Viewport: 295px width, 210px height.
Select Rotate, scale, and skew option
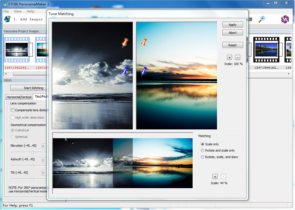coord(203,157)
